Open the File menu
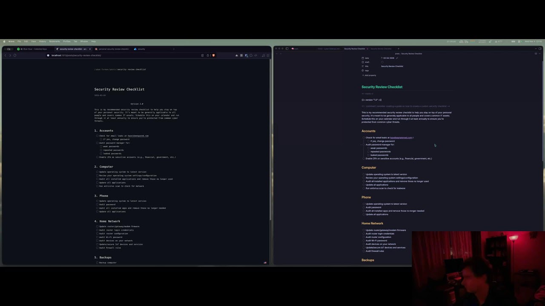545x306 pixels. pos(19,41)
